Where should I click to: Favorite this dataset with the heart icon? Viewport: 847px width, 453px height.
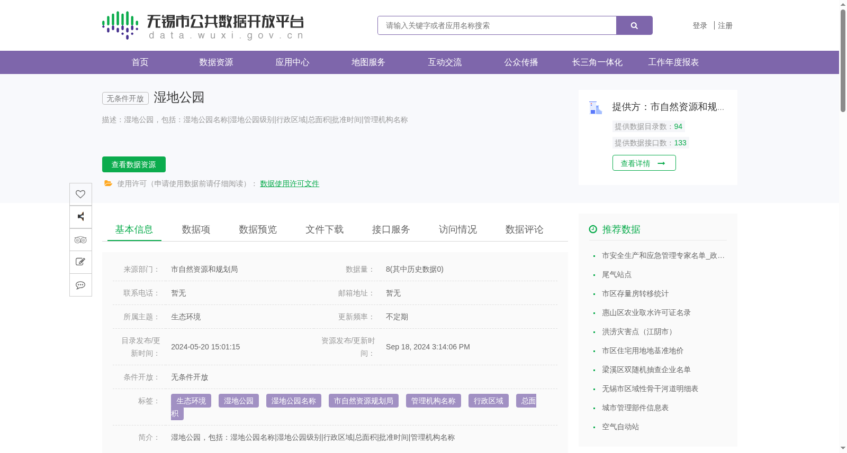coord(80,194)
